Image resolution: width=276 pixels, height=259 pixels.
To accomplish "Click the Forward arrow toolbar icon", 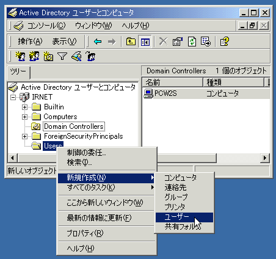I will [112, 42].
